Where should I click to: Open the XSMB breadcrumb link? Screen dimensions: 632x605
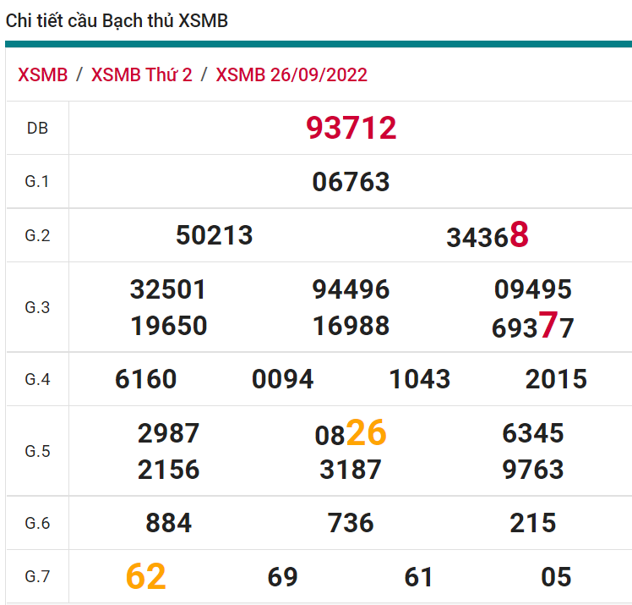(42, 74)
